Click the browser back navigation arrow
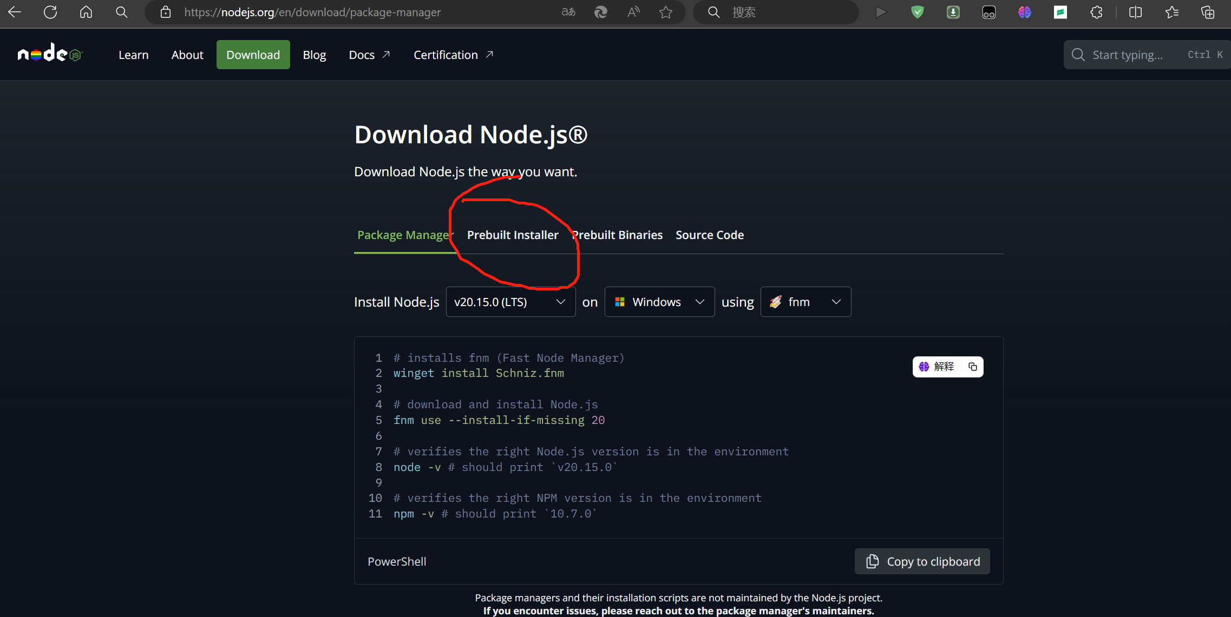This screenshot has height=617, width=1231. click(15, 12)
